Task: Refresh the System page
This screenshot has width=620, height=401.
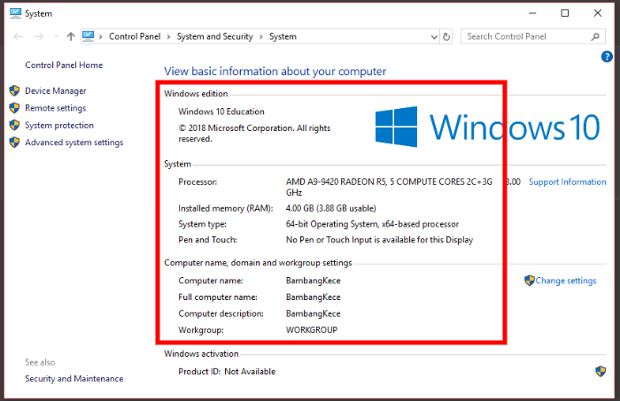Action: pos(446,37)
